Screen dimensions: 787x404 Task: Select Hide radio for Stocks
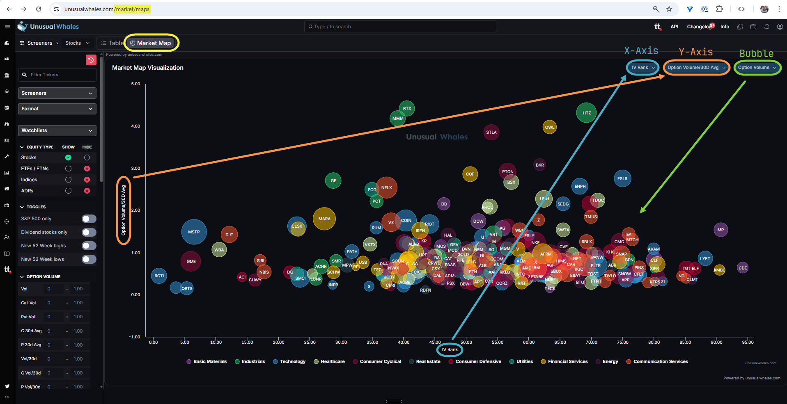[x=87, y=157]
